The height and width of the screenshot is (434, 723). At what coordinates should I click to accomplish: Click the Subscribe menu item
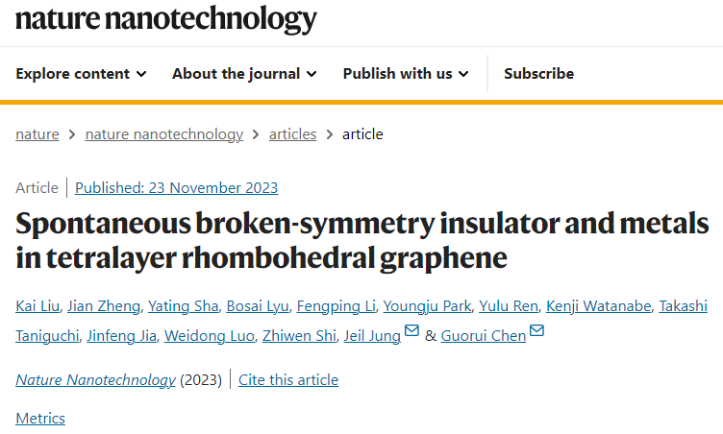(x=538, y=74)
